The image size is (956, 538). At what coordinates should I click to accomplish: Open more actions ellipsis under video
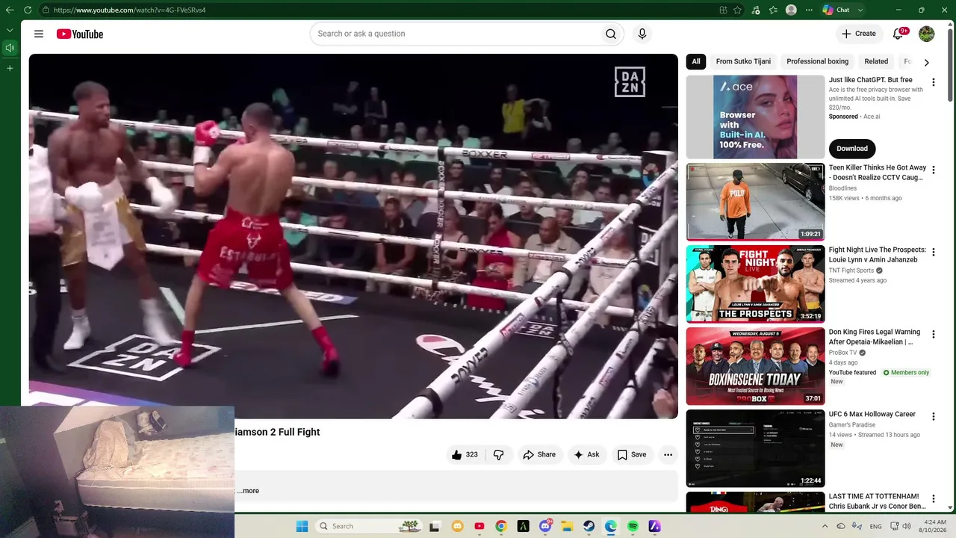(668, 454)
